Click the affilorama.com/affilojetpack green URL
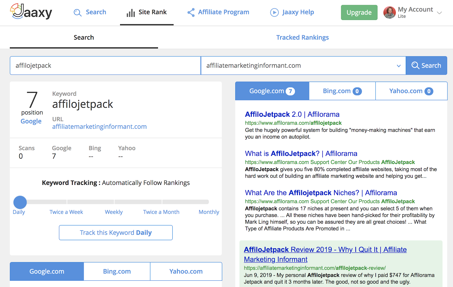Viewport: 453px width, 287px height. point(293,123)
